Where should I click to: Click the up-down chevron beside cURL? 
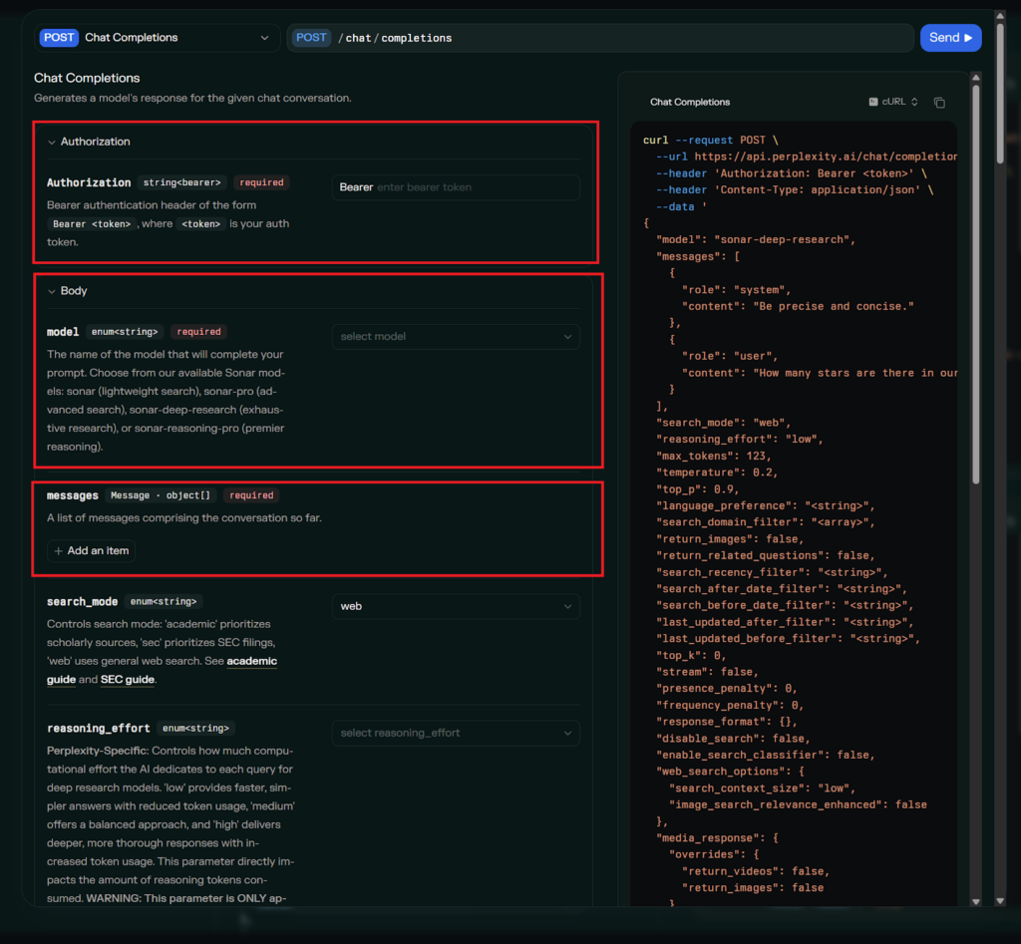point(914,103)
